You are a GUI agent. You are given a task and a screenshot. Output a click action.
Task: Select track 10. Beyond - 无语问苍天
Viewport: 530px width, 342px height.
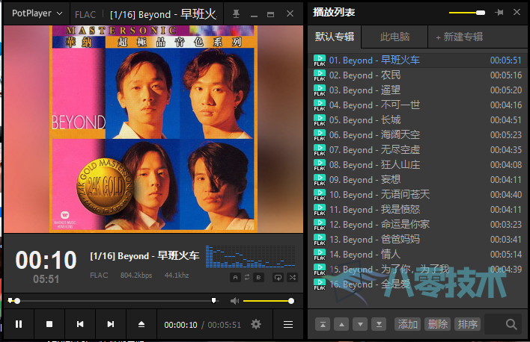pos(418,195)
